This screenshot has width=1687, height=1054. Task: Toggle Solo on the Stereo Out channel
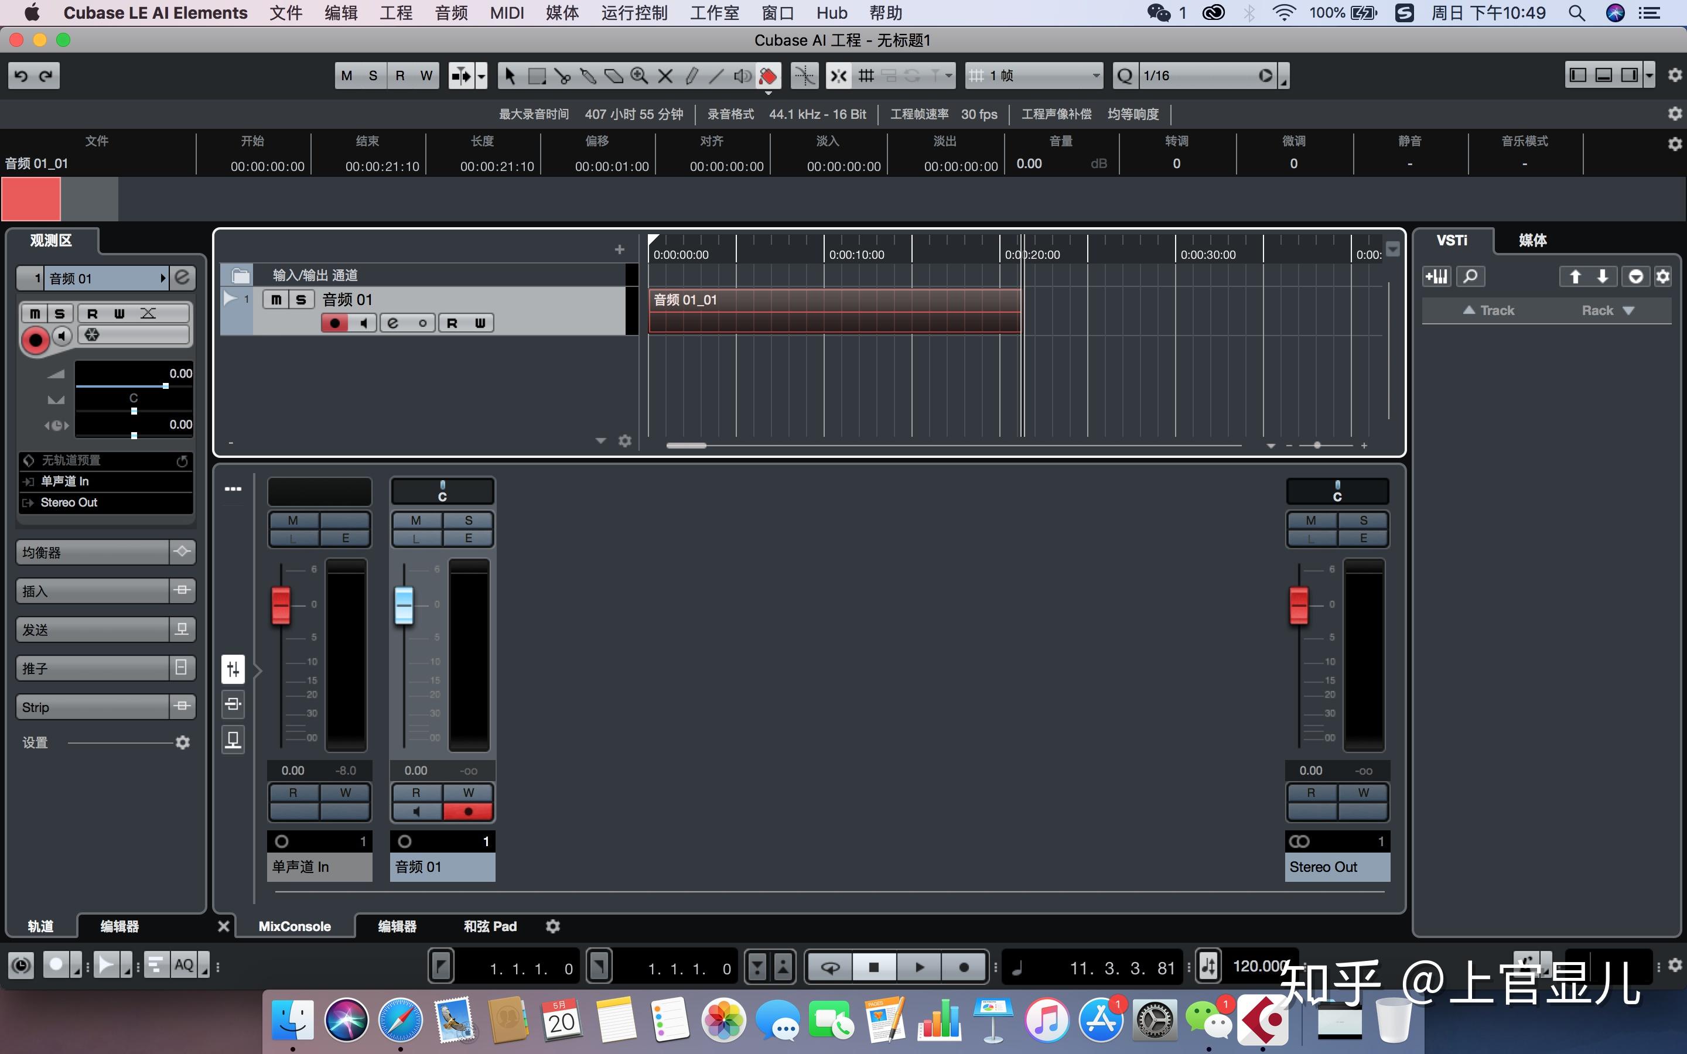click(1363, 519)
